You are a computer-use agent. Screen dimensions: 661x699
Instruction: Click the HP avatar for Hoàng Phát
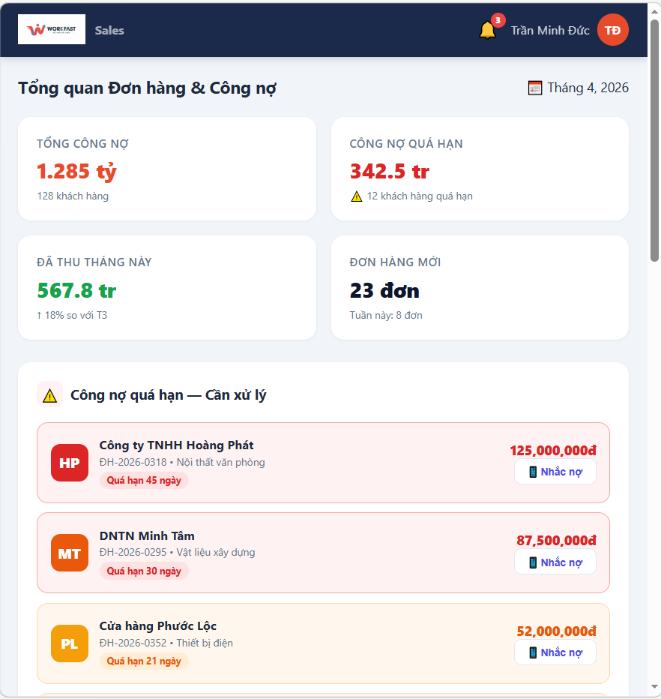coord(70,463)
